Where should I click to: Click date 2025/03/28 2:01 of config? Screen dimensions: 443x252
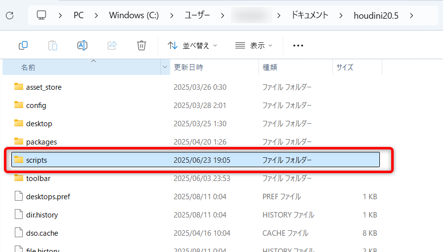point(200,106)
